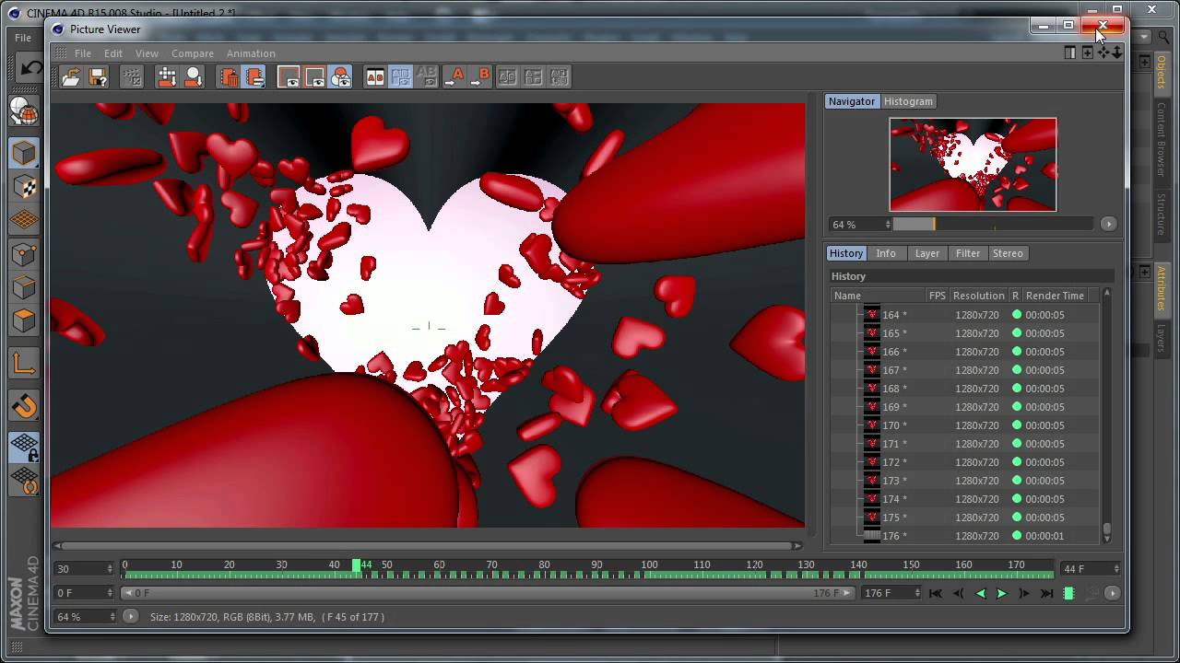
Task: Toggle the locked workplane icon in left palette
Action: (x=24, y=448)
